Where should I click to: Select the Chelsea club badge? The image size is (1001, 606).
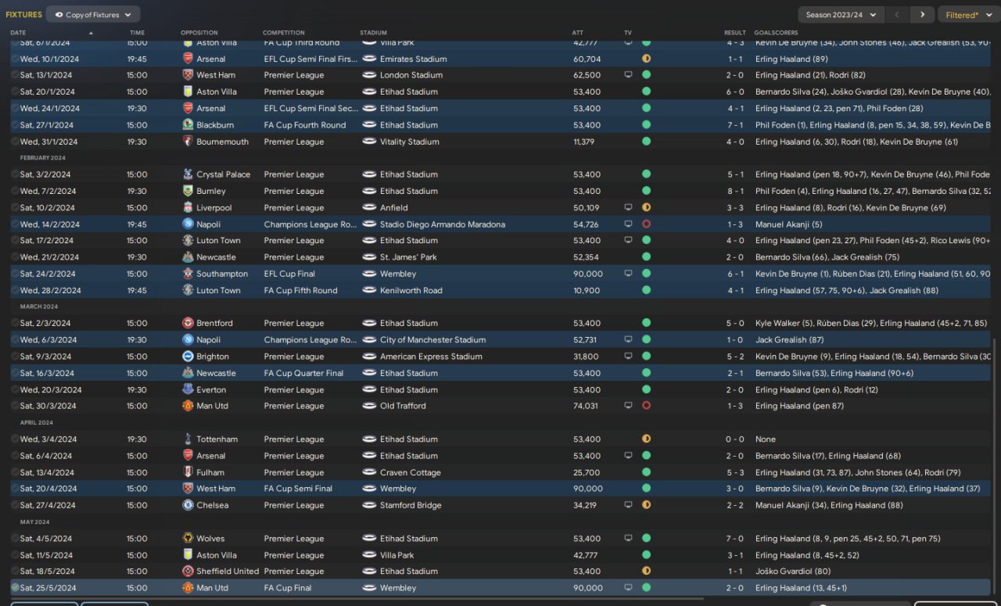188,505
